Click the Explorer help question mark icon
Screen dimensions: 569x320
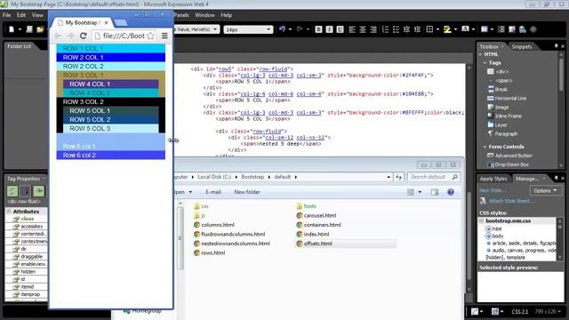point(451,192)
